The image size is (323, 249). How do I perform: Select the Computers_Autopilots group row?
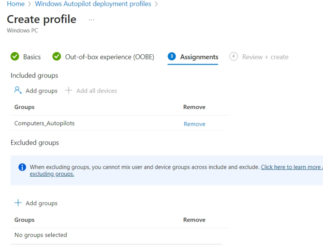[x=45, y=124]
